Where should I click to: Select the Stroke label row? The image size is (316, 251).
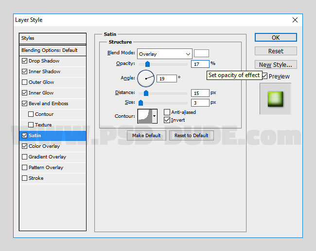(36, 178)
